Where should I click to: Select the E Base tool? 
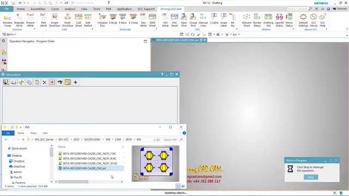point(123,19)
